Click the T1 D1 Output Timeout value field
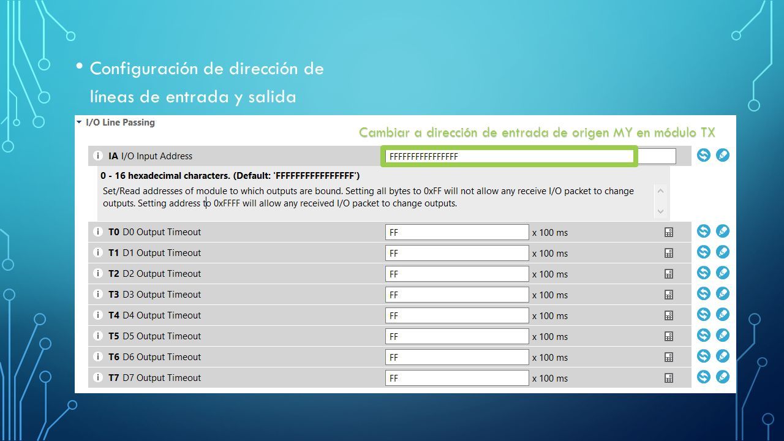This screenshot has height=441, width=784. (x=457, y=253)
